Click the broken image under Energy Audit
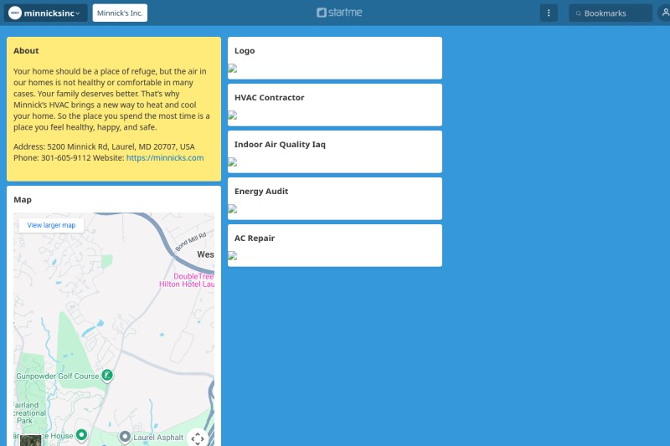 [x=233, y=209]
